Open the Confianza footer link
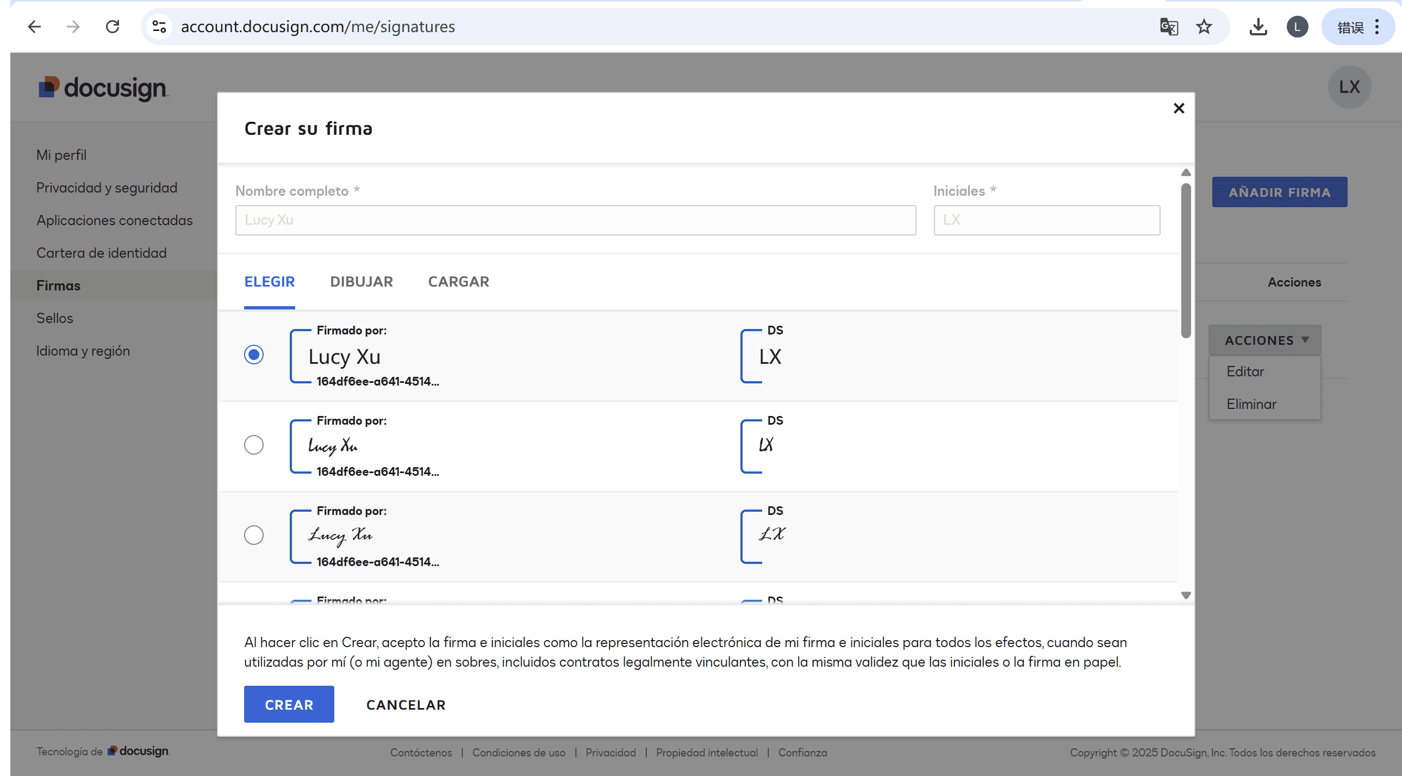 click(802, 753)
